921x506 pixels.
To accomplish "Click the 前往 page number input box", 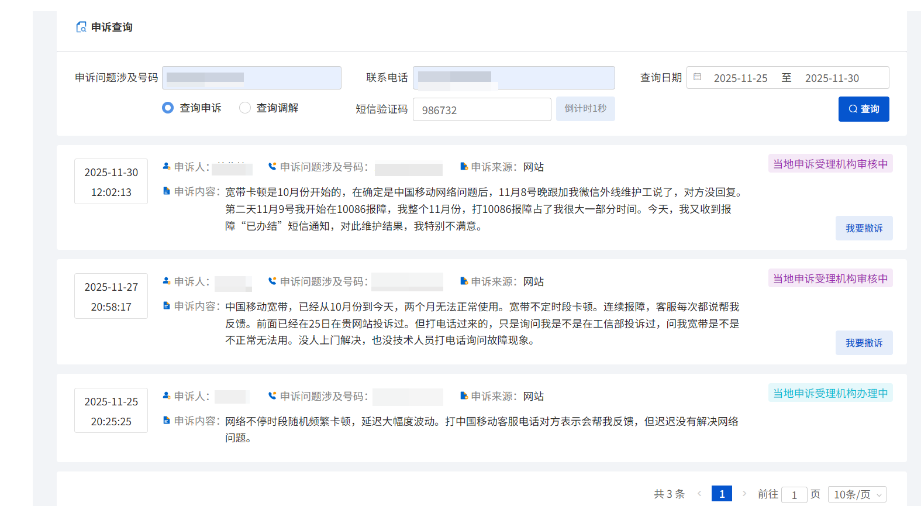I will 794,495.
